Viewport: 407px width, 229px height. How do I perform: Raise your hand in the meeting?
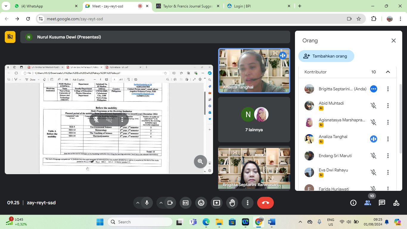coord(232,203)
